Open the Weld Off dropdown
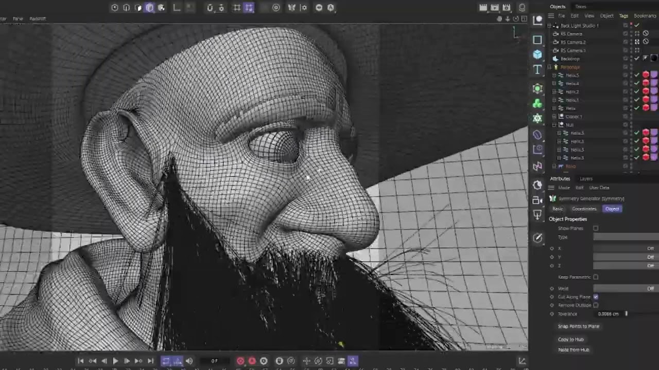Screen dimensions: 659x370 (x=626, y=289)
